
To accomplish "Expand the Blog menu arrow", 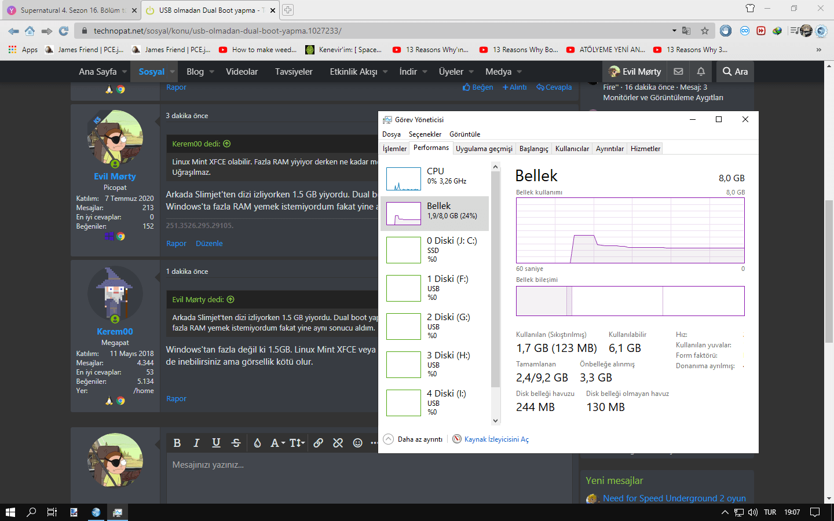I will (x=211, y=72).
